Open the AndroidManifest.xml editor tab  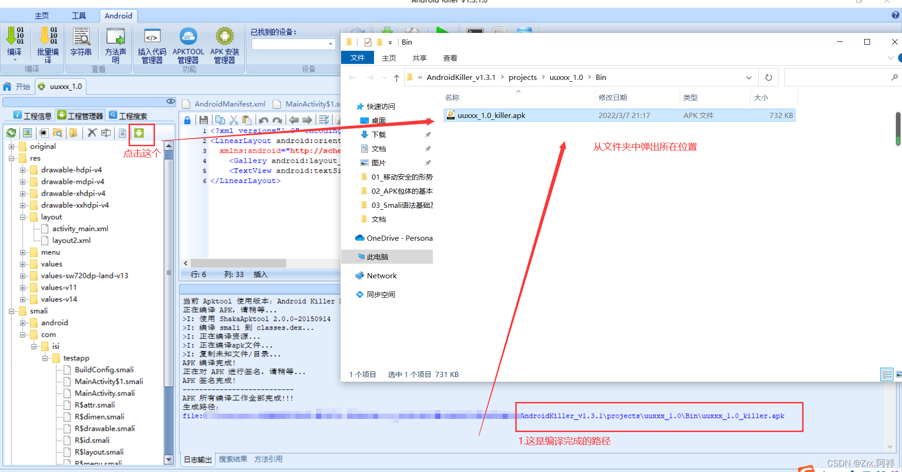pos(225,104)
